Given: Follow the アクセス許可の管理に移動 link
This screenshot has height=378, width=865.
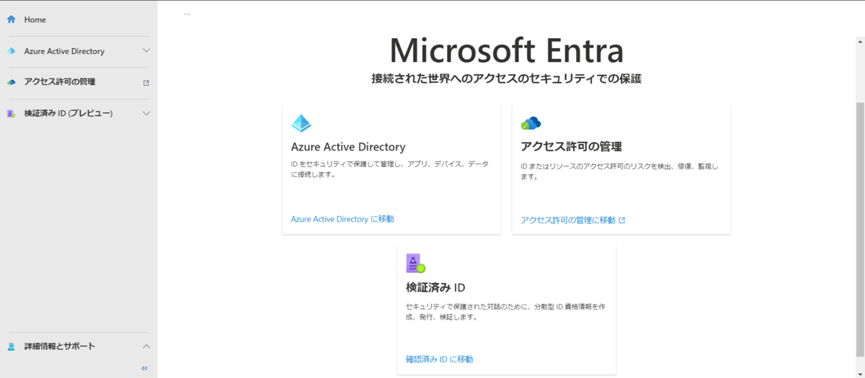Looking at the screenshot, I should [568, 220].
